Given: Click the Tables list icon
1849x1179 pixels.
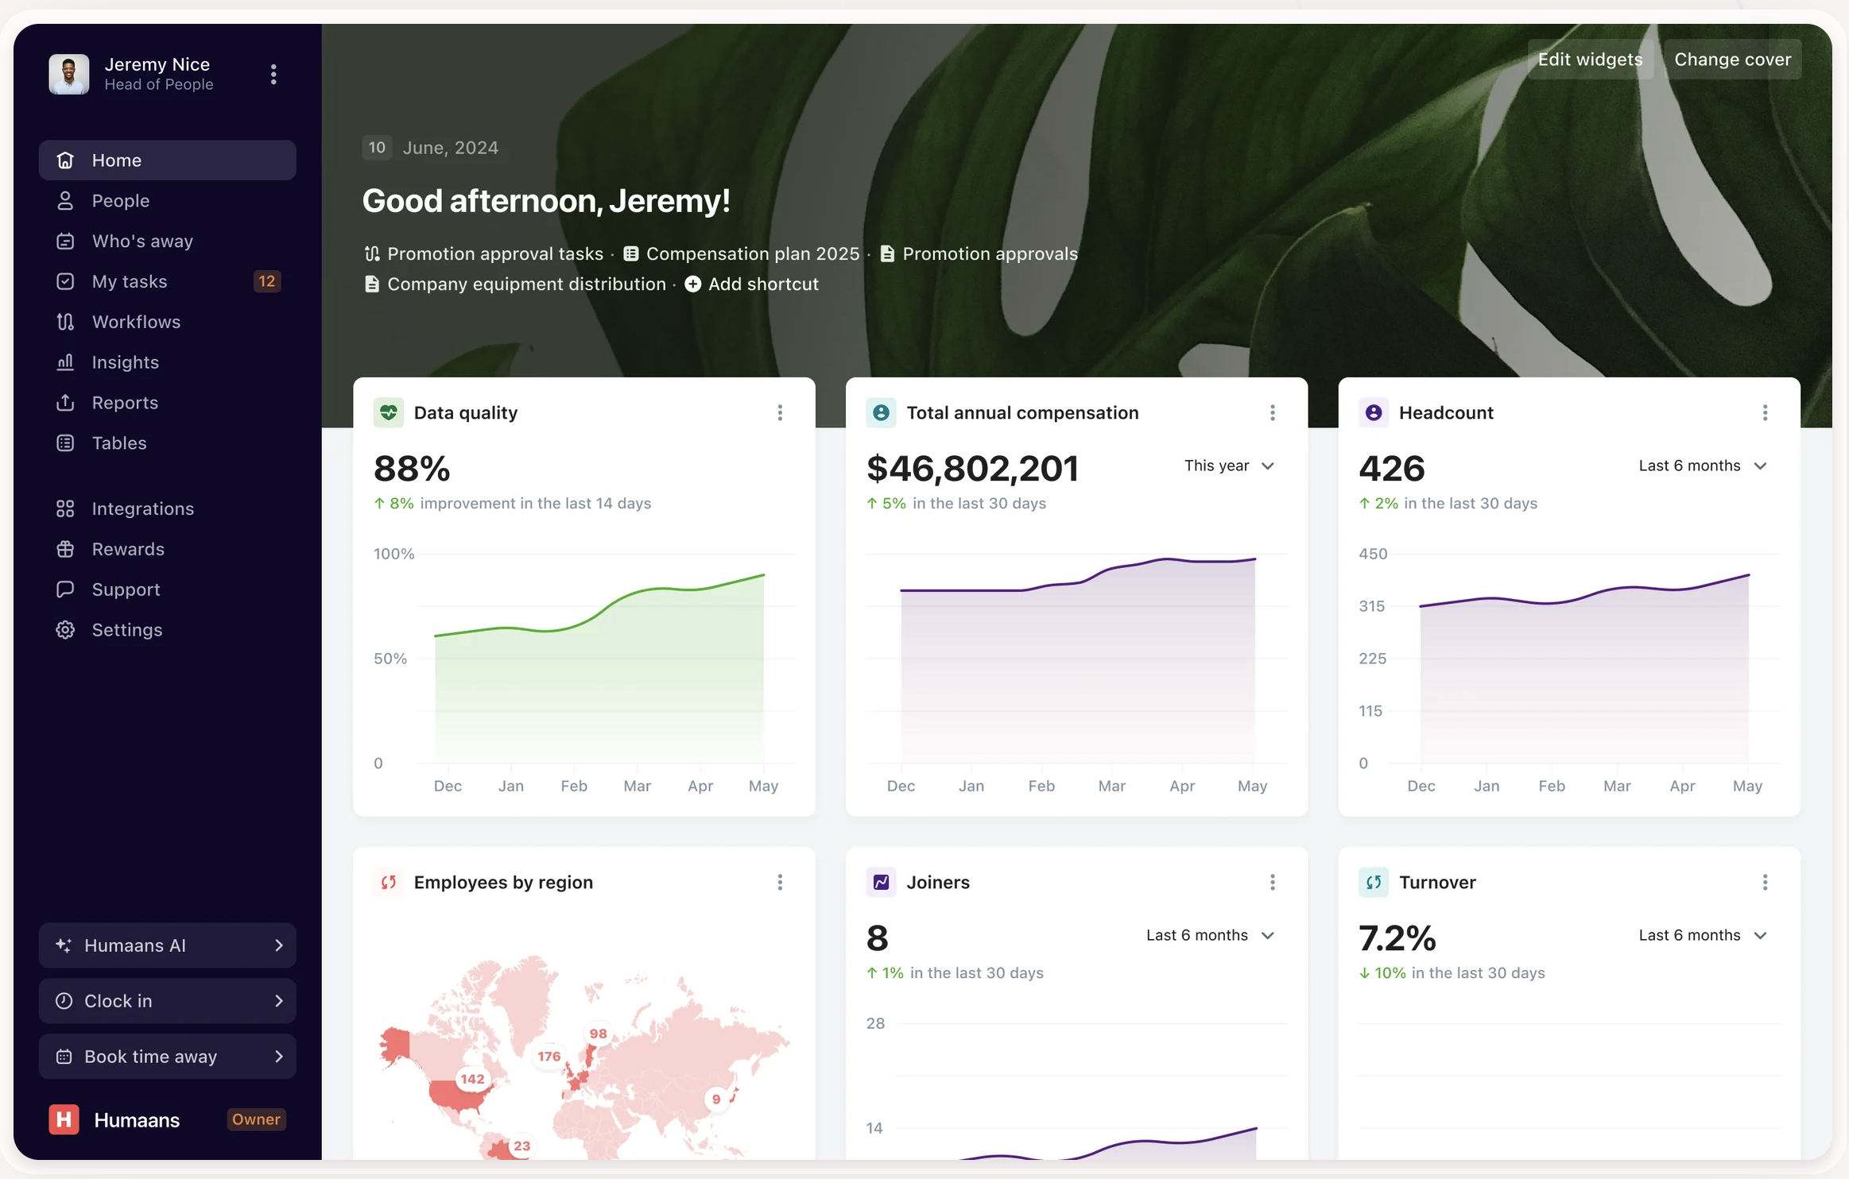Looking at the screenshot, I should point(65,443).
